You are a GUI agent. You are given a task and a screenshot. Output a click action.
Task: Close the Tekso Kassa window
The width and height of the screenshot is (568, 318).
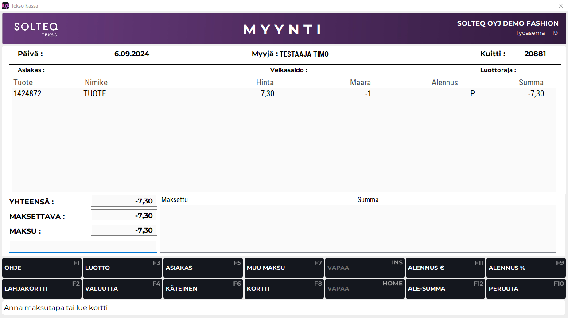pos(560,6)
